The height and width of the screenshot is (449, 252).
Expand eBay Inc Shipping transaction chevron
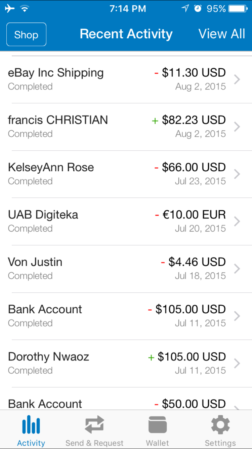[x=237, y=79]
